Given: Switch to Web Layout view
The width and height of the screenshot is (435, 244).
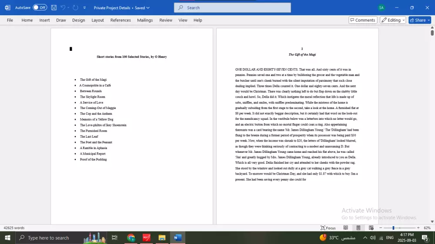Looking at the screenshot, I should [x=371, y=228].
